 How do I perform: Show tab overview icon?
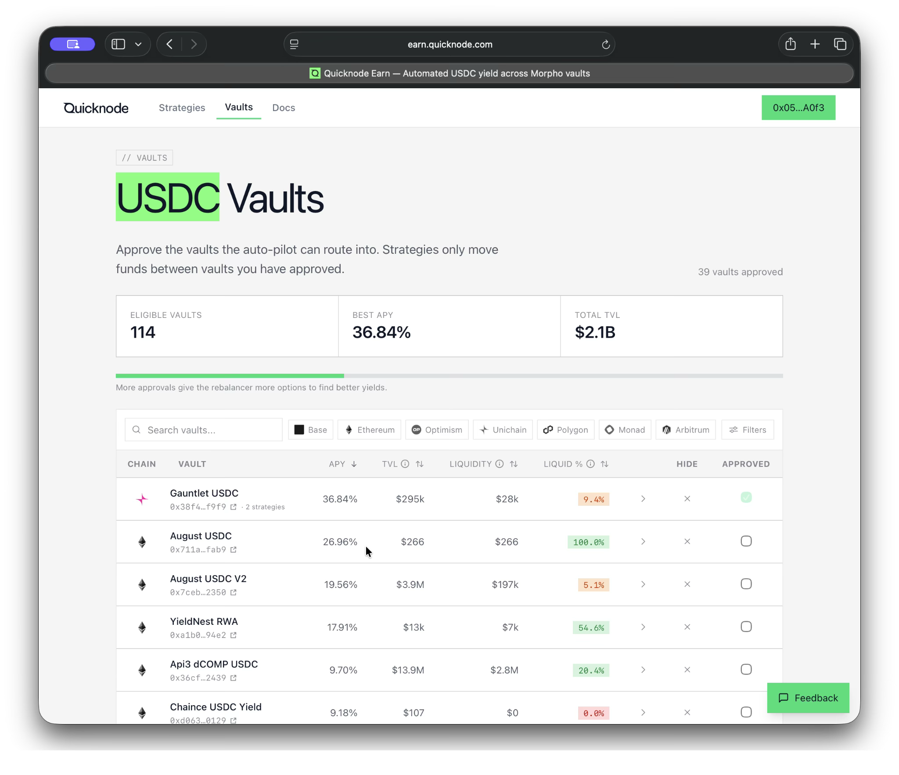tap(840, 44)
